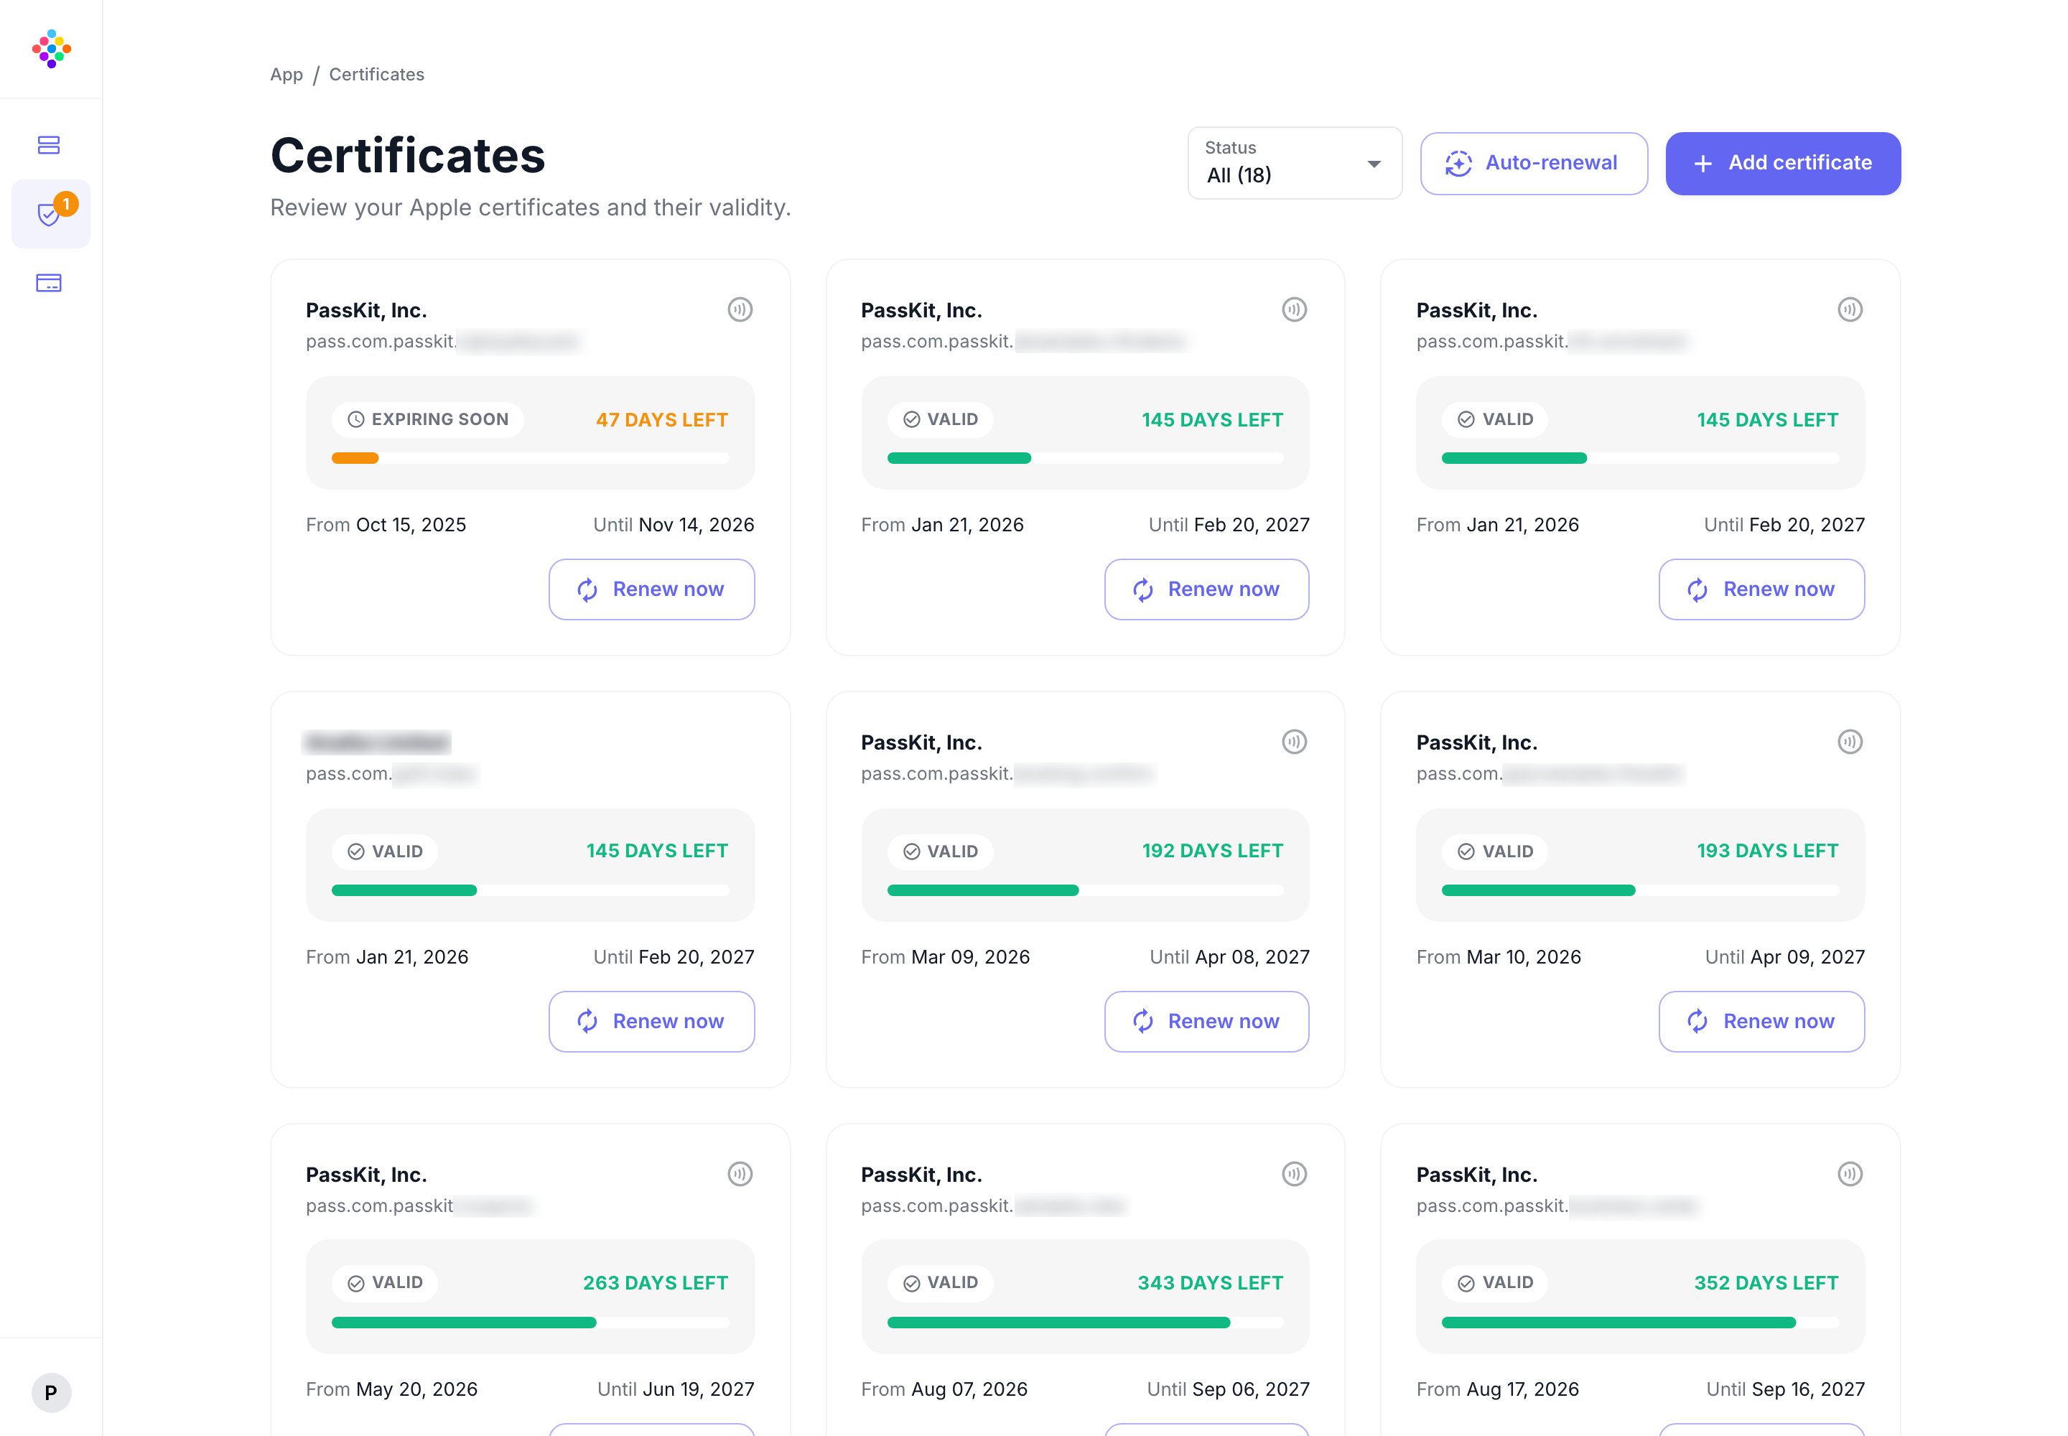2068x1436 pixels.
Task: Go to App in the breadcrumb
Action: point(287,75)
